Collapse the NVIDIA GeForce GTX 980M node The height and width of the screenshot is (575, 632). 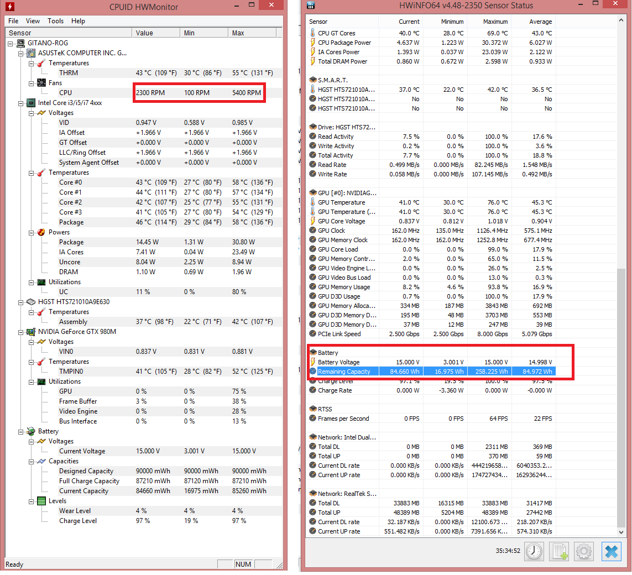point(20,332)
